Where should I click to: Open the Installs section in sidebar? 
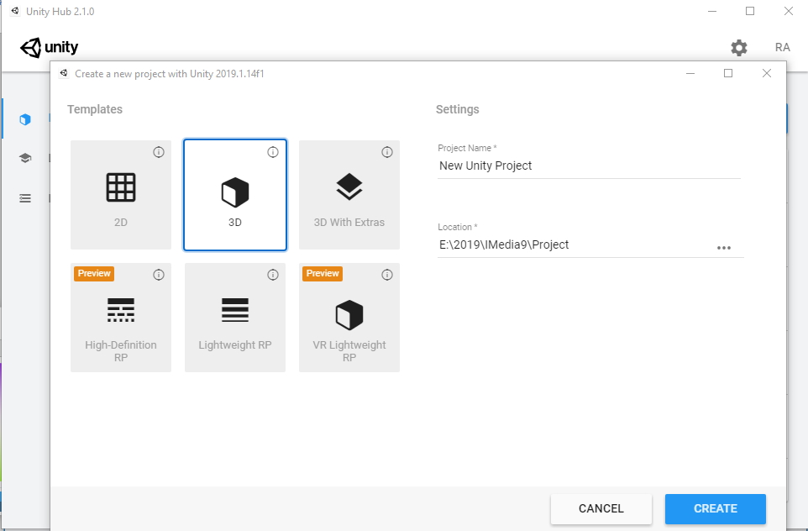[x=24, y=197]
